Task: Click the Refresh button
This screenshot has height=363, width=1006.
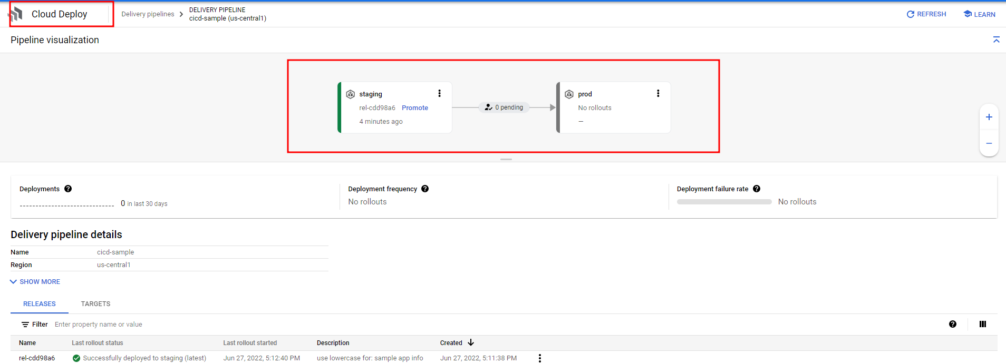Action: [x=926, y=14]
